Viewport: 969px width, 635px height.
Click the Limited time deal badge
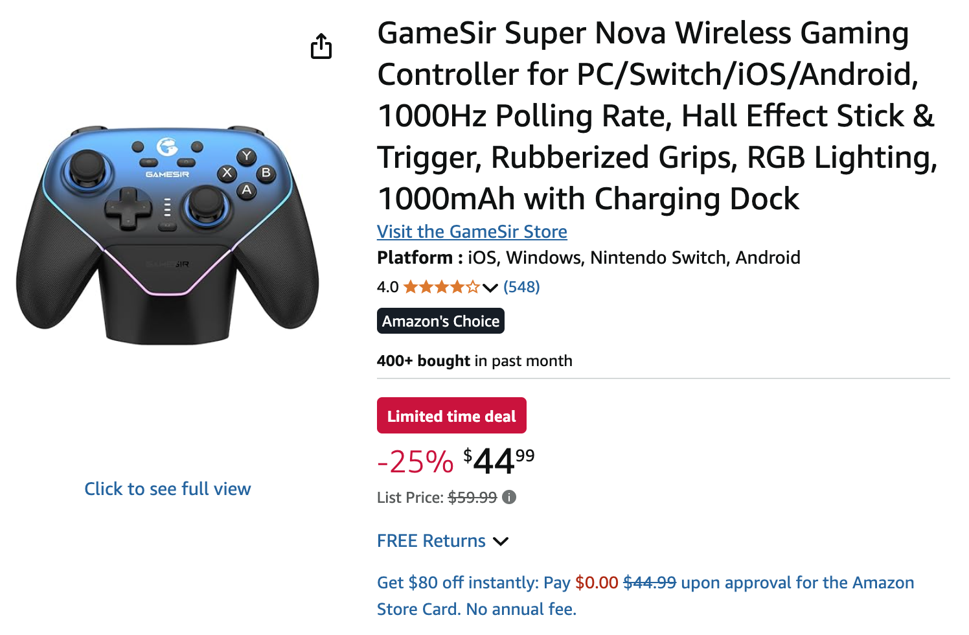(451, 415)
